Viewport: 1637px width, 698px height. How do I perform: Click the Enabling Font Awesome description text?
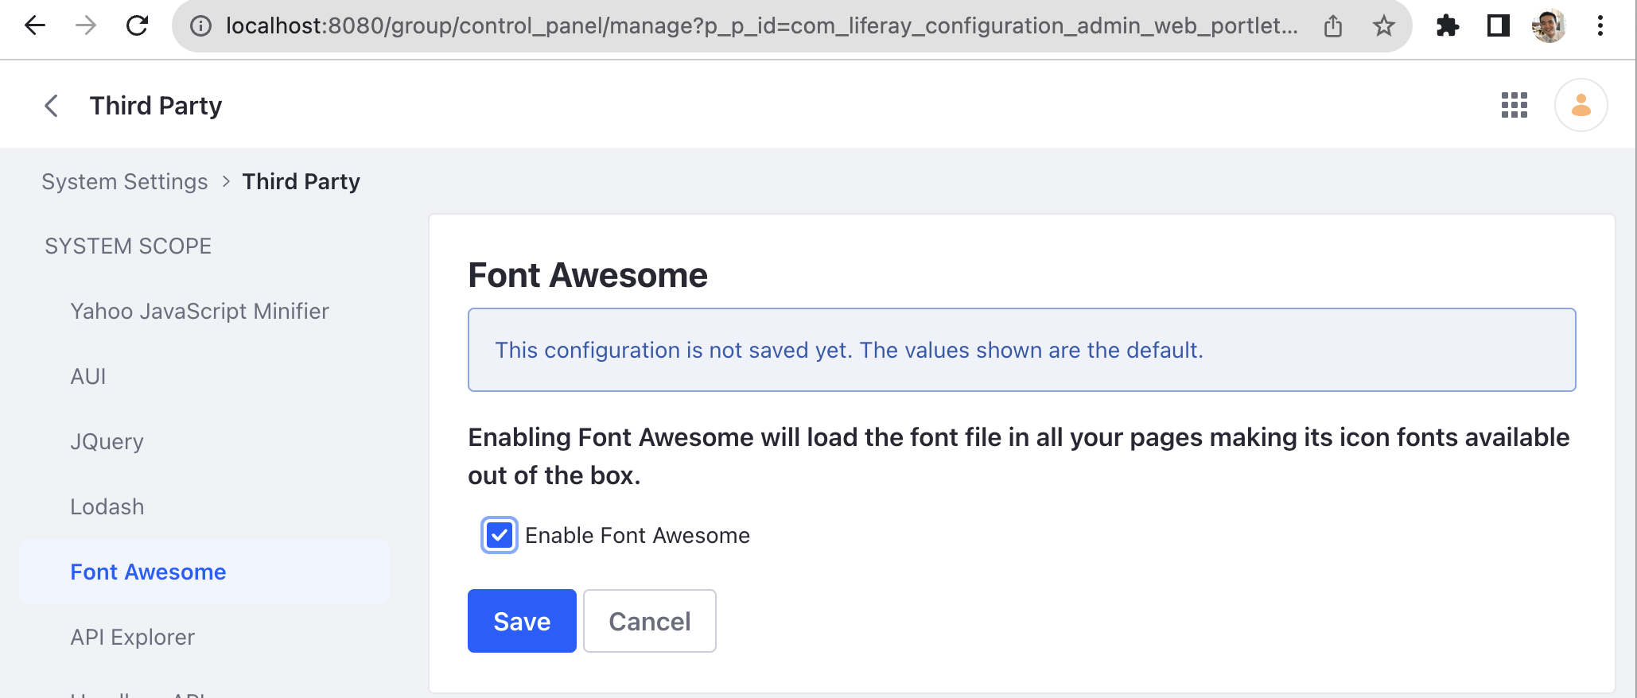pyautogui.click(x=1019, y=456)
